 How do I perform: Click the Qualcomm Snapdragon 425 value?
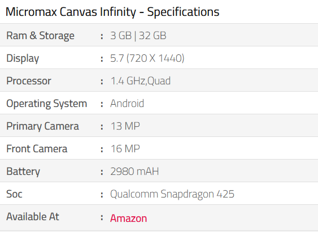(172, 194)
